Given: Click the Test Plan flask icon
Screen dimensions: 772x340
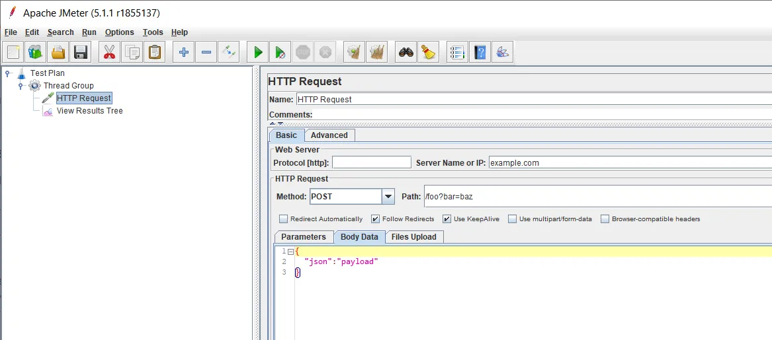Looking at the screenshot, I should point(21,73).
